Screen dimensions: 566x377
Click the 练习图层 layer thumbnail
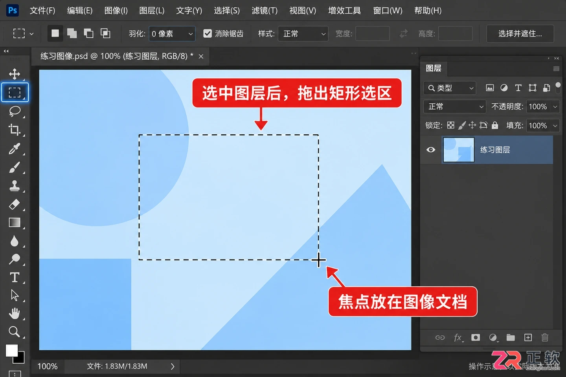459,150
